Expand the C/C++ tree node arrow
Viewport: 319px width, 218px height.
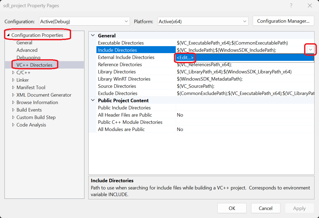point(13,72)
